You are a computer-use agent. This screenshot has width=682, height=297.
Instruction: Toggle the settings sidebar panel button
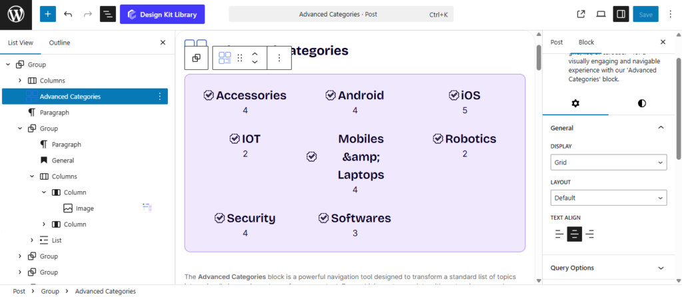pyautogui.click(x=621, y=14)
